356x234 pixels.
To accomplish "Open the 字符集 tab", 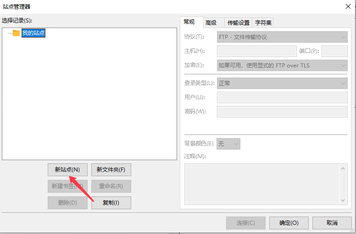I will click(x=263, y=22).
